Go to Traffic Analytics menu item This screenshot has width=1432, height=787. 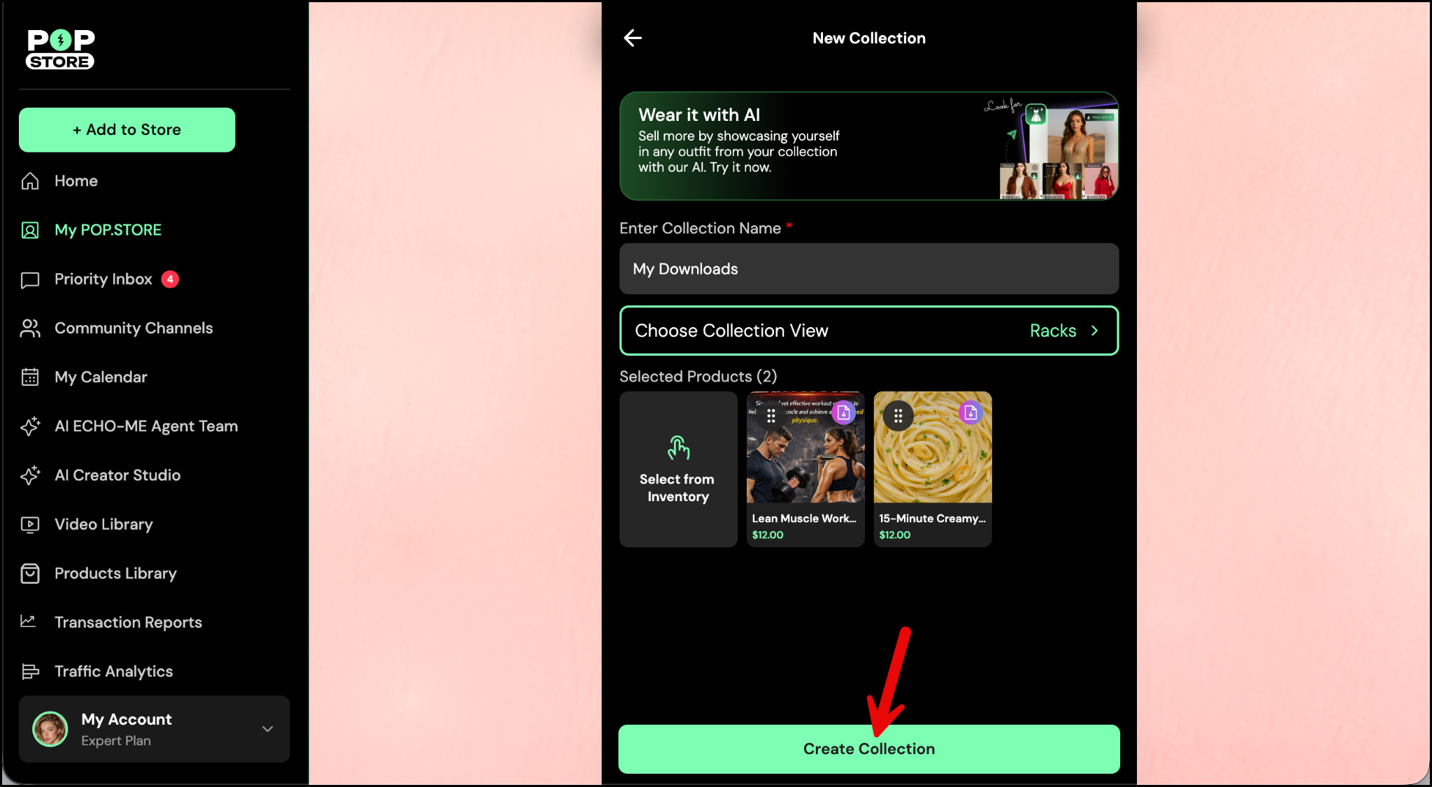click(113, 671)
